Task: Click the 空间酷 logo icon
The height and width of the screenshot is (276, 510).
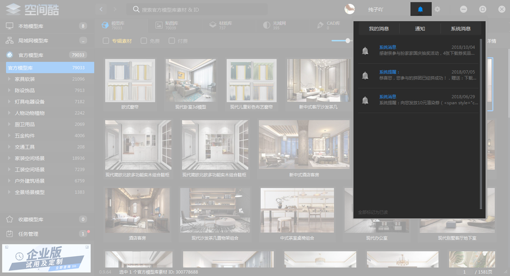Action: pyautogui.click(x=13, y=9)
